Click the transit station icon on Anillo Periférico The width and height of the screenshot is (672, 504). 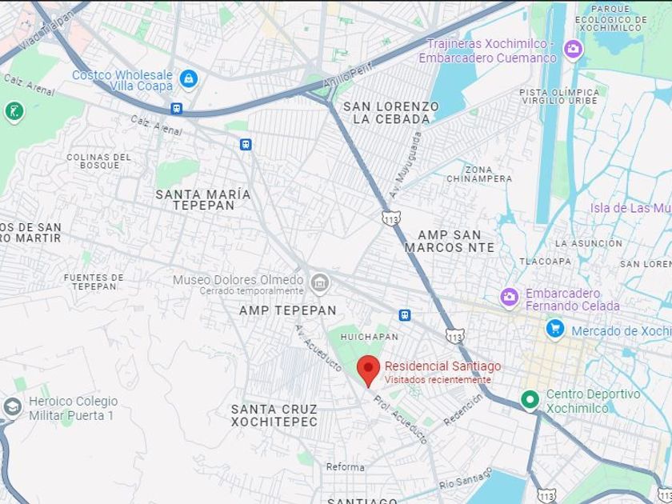click(x=177, y=109)
